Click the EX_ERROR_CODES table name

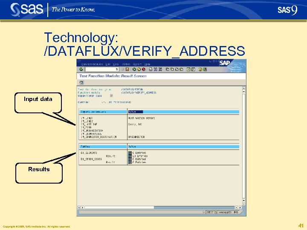91,159
